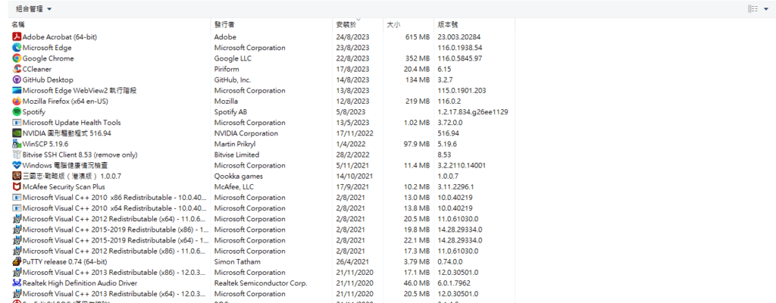This screenshot has height=303, width=776.
Task: Select the Microsoft Edge icon
Action: point(17,48)
